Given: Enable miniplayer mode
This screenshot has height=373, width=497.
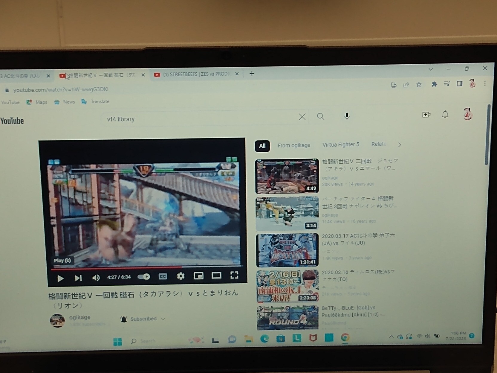Looking at the screenshot, I should pos(198,276).
